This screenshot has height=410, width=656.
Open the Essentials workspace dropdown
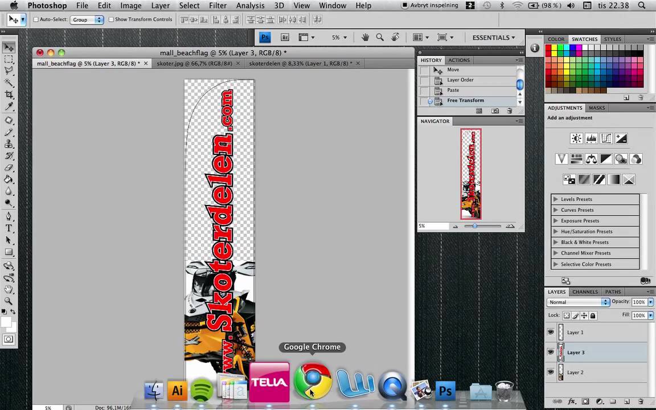coord(494,37)
